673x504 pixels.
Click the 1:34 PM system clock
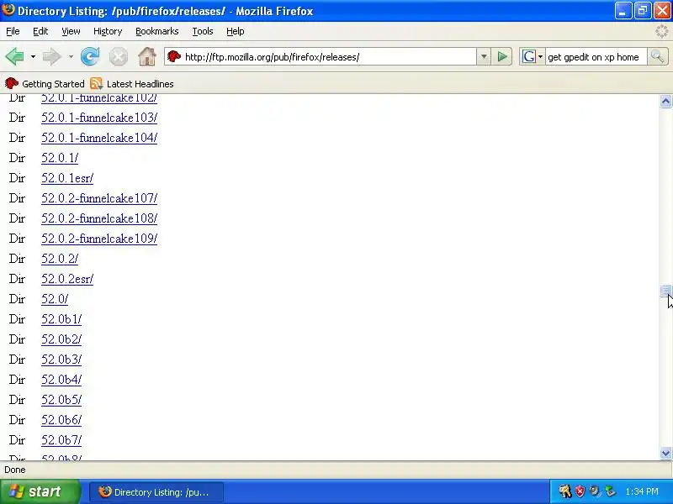pos(642,491)
